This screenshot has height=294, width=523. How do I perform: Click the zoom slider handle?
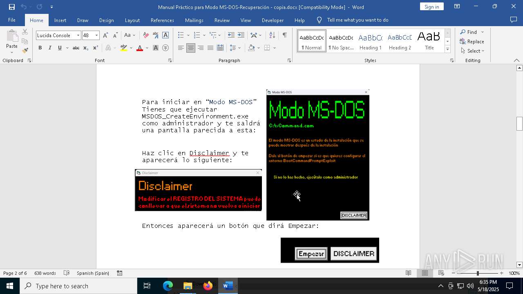pyautogui.click(x=478, y=273)
